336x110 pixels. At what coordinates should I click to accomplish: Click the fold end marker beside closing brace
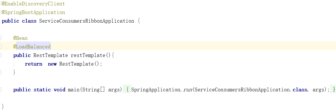(x=1, y=72)
